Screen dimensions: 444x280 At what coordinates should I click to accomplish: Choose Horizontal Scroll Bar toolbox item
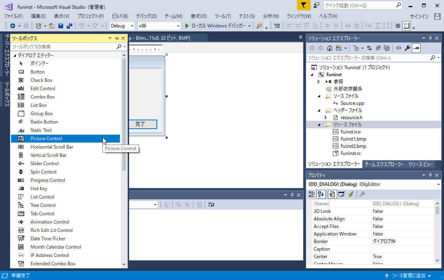point(66,147)
